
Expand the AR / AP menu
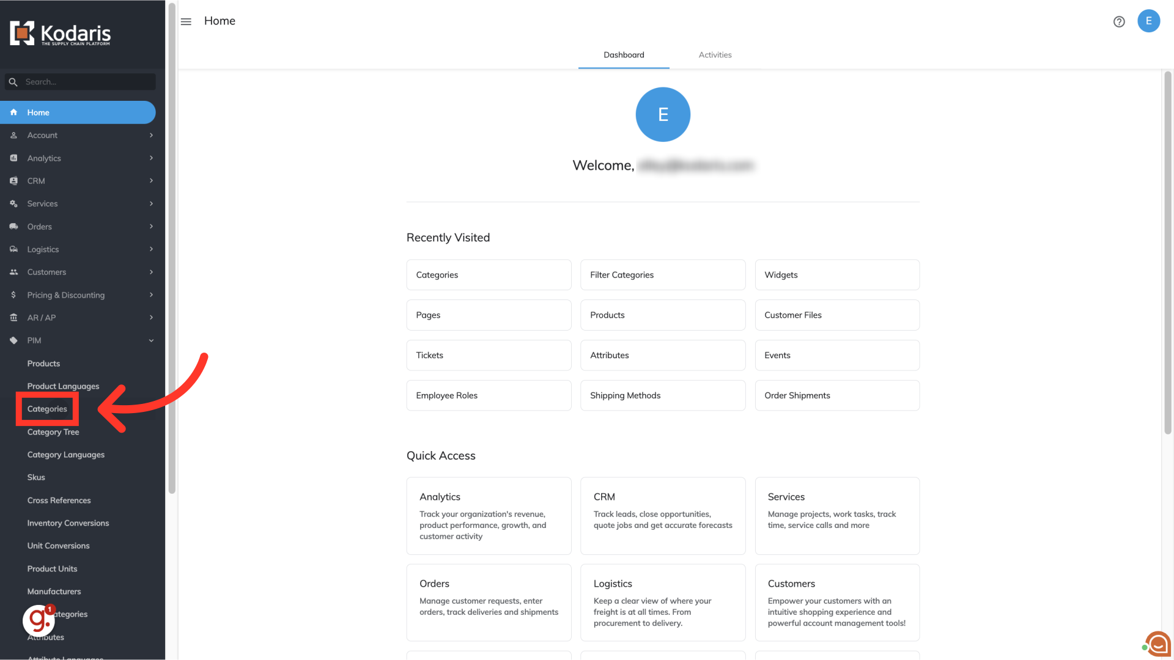tap(151, 318)
